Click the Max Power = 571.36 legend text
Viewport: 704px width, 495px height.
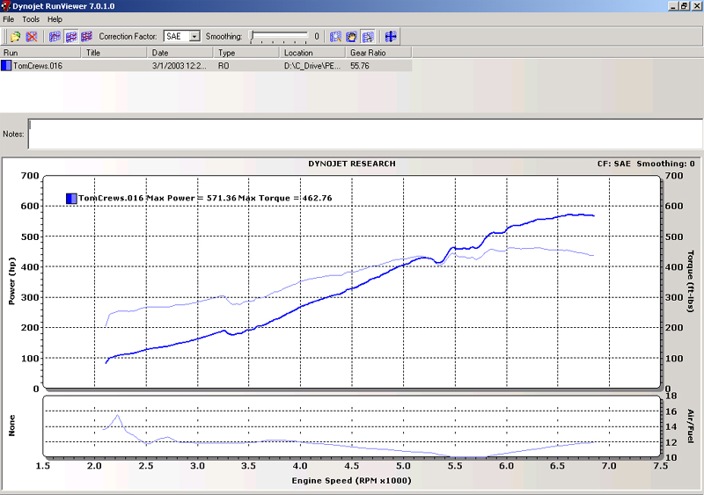(x=191, y=198)
